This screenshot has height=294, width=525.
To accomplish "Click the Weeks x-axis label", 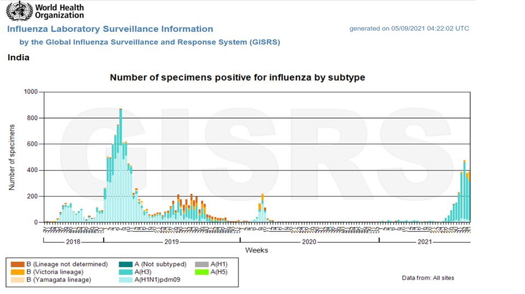I will (x=256, y=250).
